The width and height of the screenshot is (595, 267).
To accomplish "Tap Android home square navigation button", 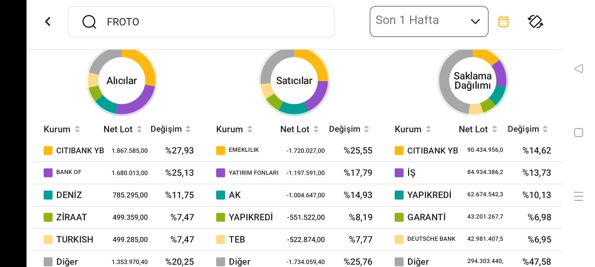I will coord(578,133).
